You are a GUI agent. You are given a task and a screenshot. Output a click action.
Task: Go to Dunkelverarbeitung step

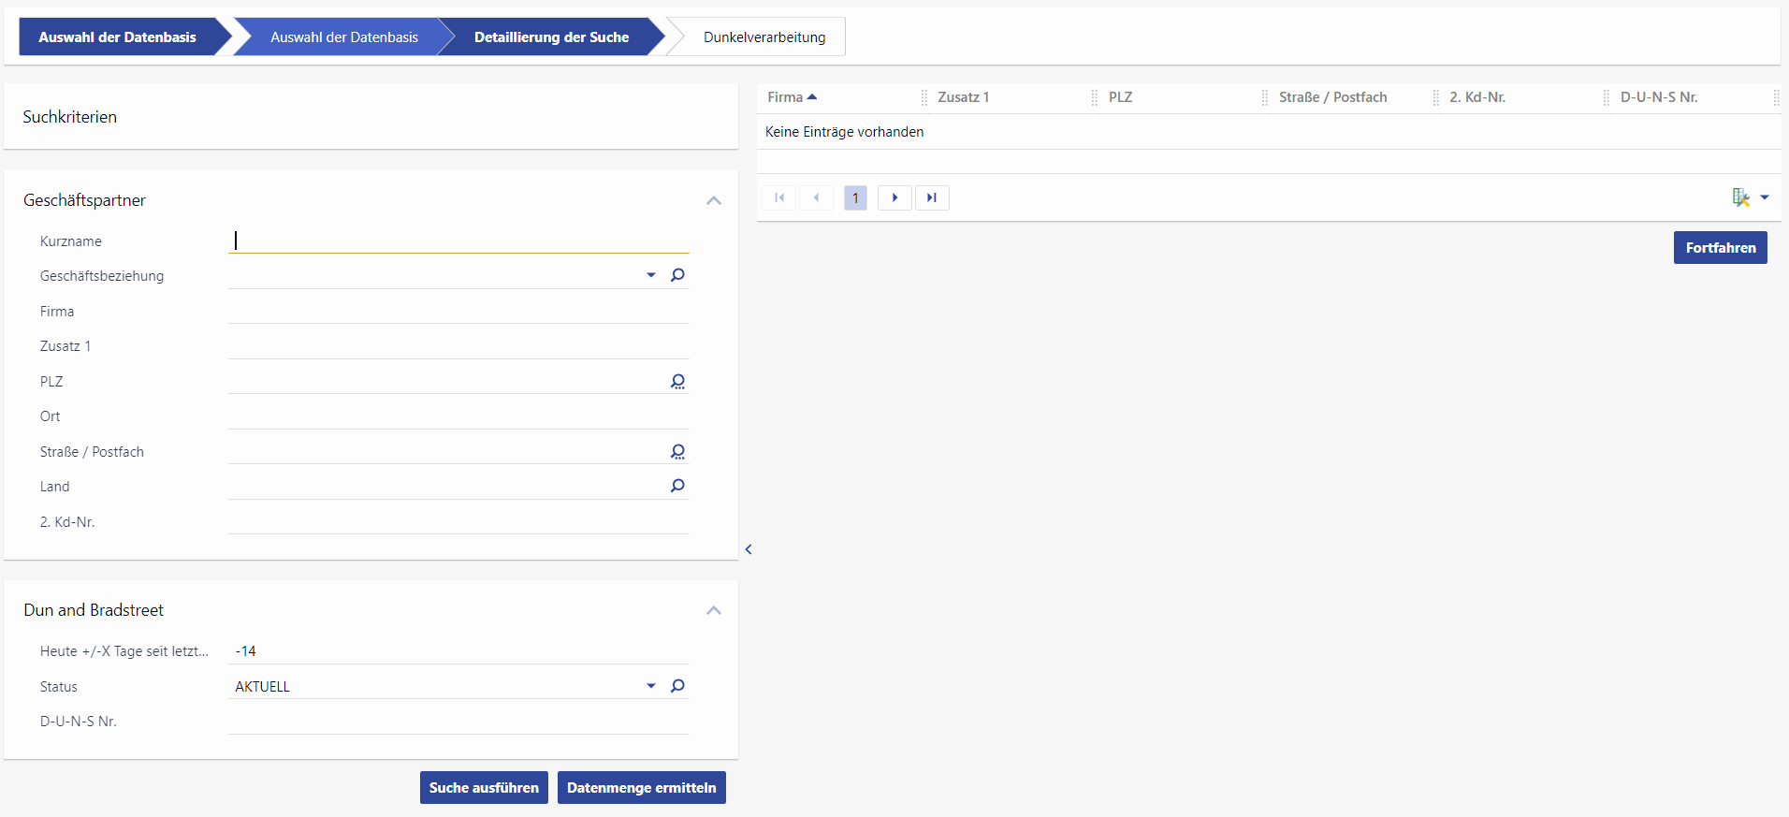point(764,37)
